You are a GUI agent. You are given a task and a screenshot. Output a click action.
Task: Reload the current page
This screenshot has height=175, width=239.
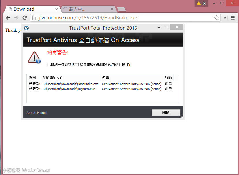(x=25, y=18)
